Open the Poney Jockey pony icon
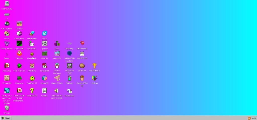257x120 pixels. 7,43
